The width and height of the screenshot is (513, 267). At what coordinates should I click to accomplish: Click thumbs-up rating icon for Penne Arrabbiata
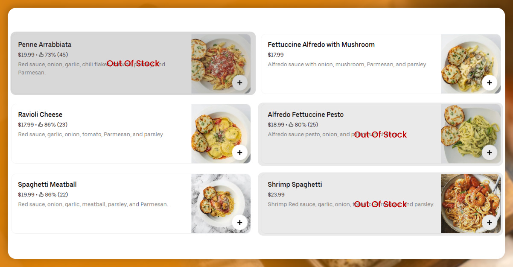41,55
